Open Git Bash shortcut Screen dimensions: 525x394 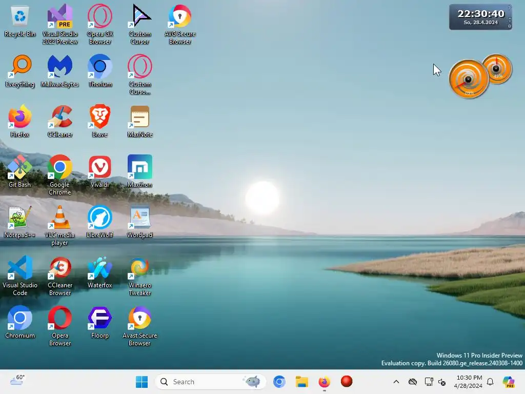click(20, 171)
